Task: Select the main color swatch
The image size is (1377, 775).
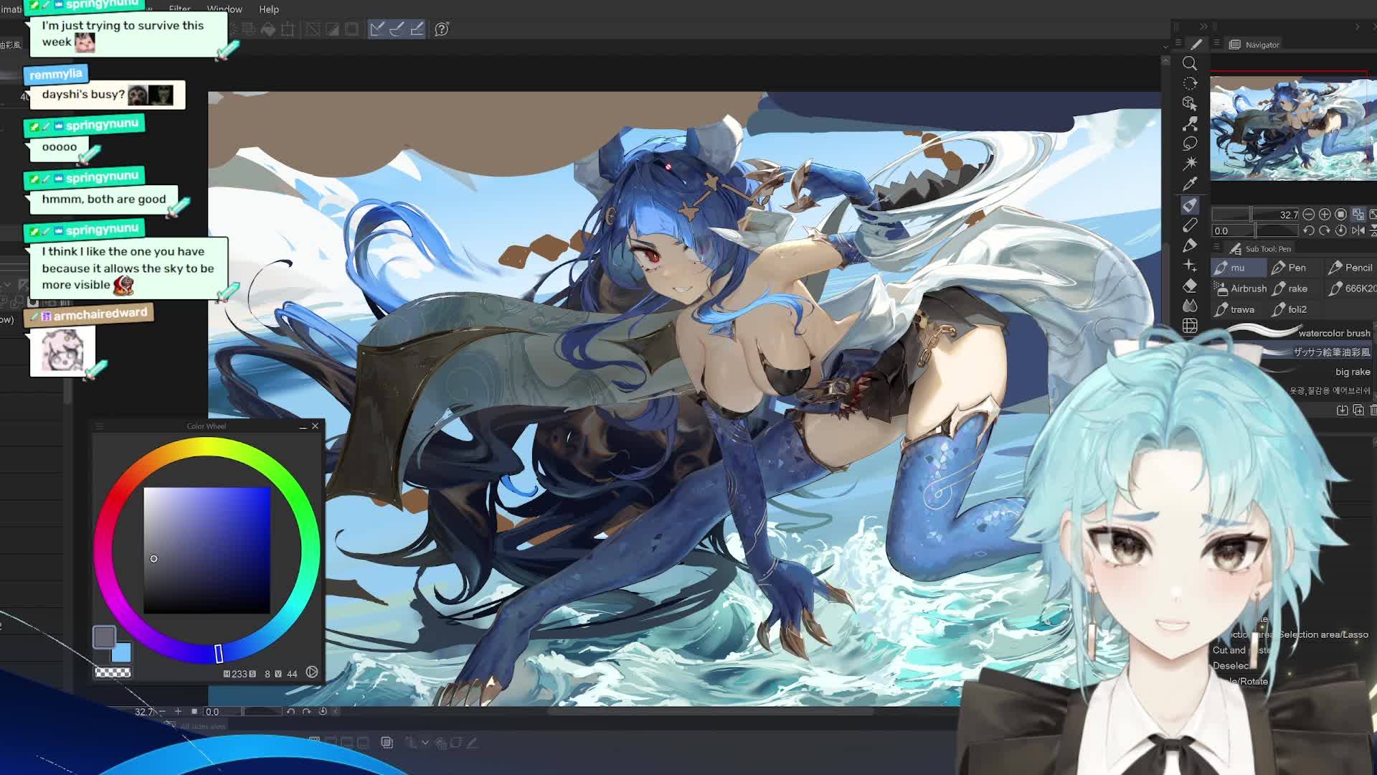Action: pos(104,637)
